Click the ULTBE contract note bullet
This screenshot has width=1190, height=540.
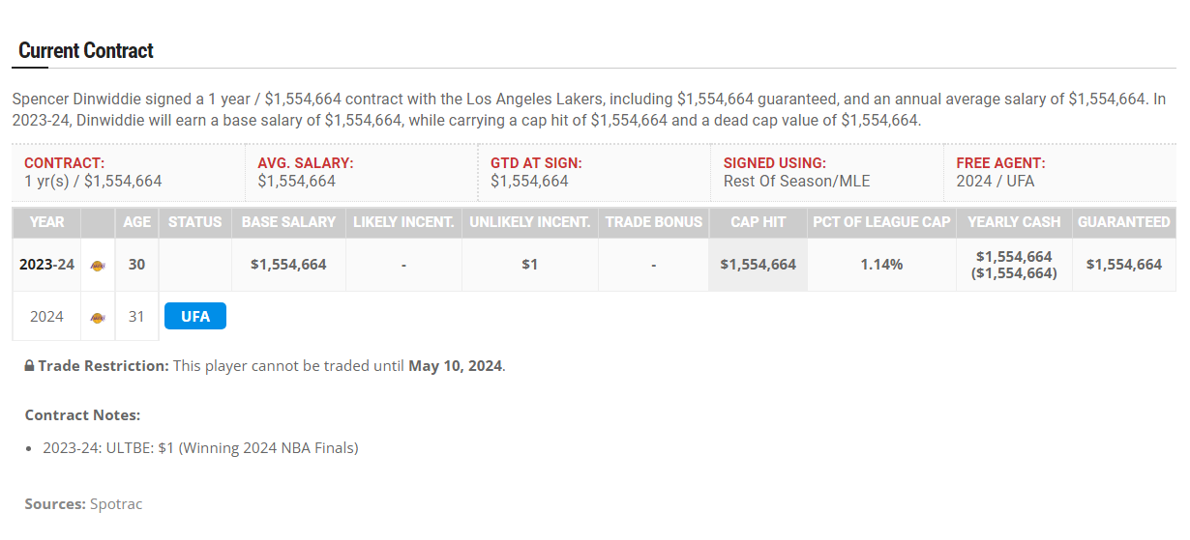coord(200,448)
